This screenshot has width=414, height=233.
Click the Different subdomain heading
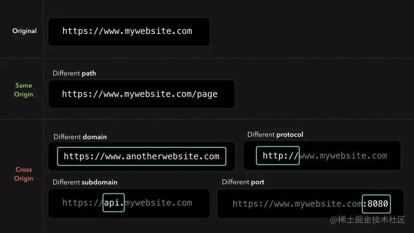pos(85,182)
